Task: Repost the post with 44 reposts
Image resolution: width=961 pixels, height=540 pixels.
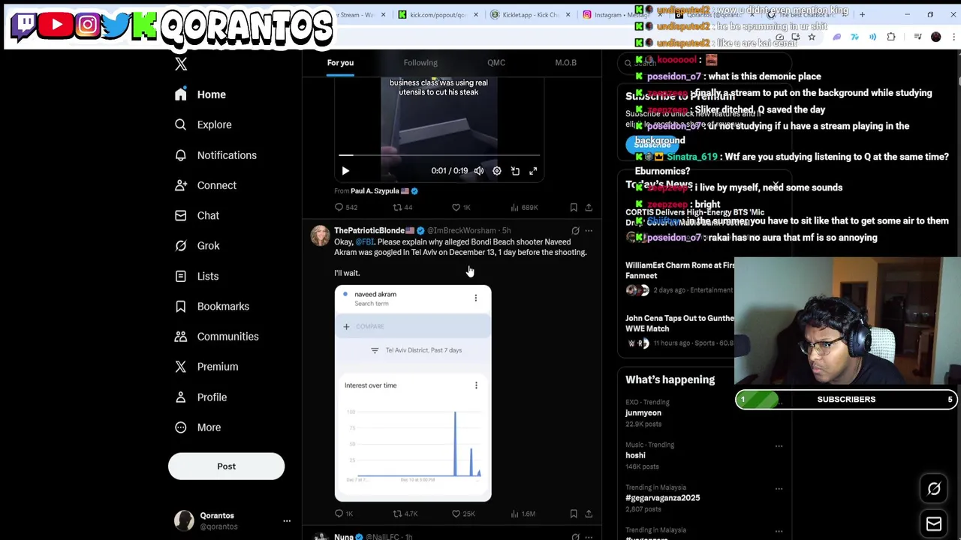Action: (402, 208)
